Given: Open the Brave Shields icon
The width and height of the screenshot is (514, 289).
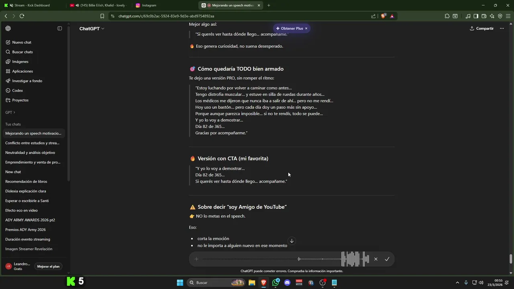Looking at the screenshot, I should 383,16.
